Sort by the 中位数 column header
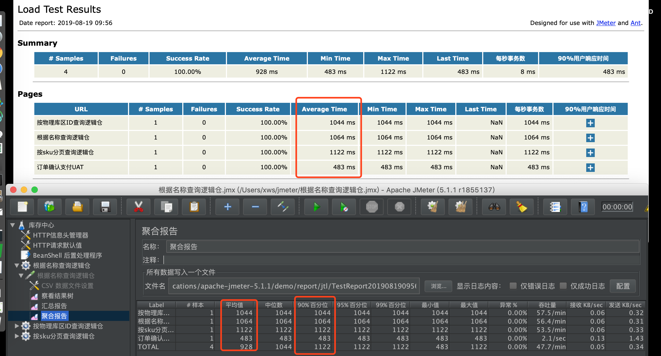This screenshot has height=356, width=661. [x=274, y=305]
